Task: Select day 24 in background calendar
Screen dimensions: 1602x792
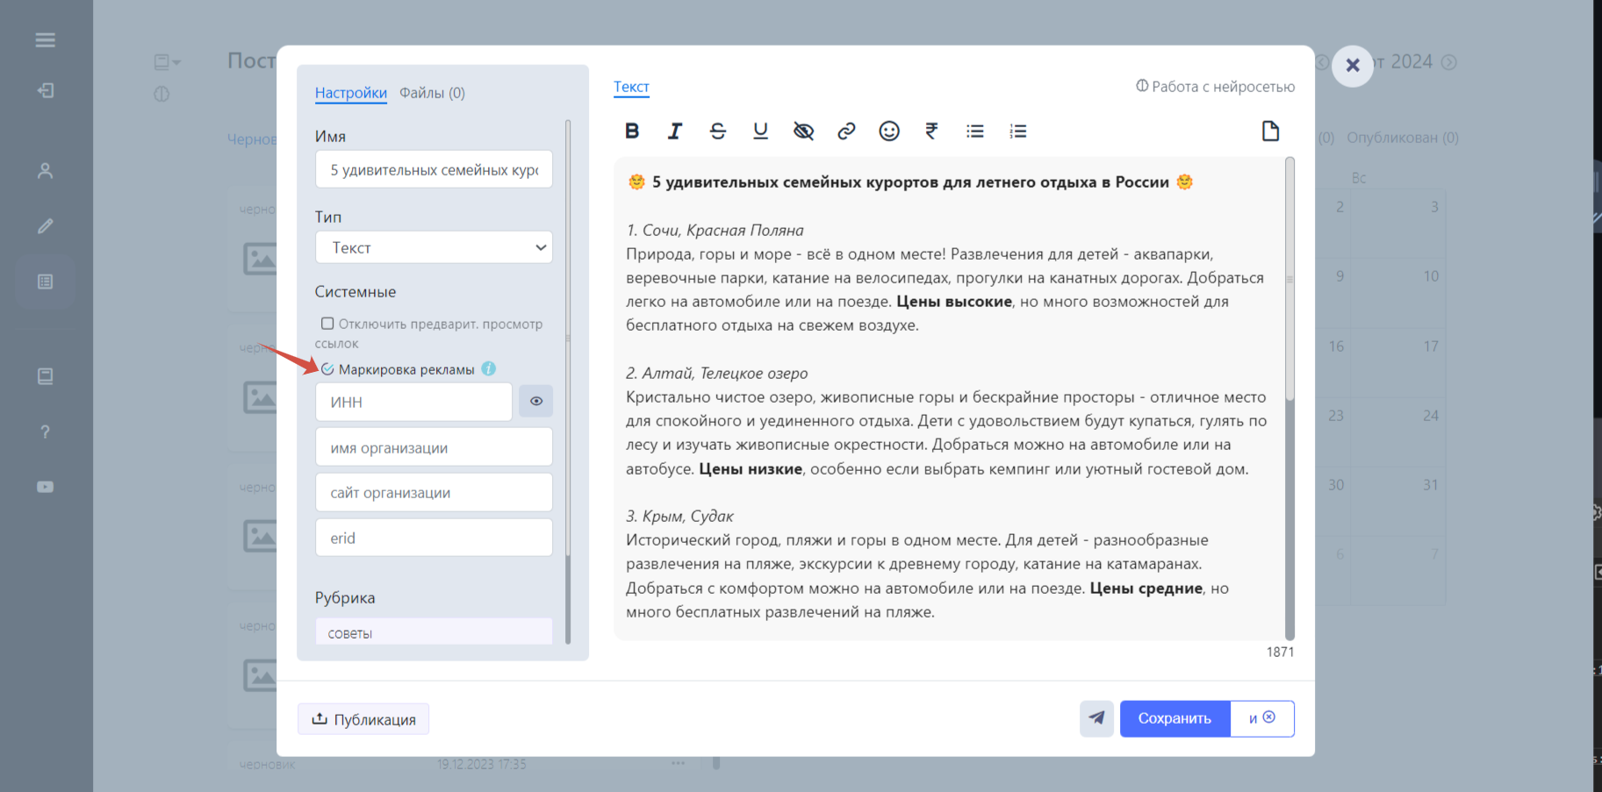Action: pos(1397,432)
